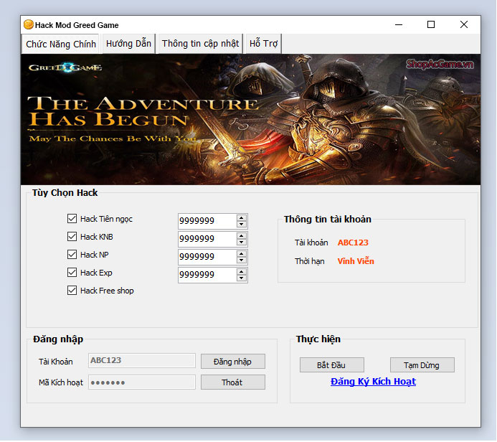Open the Đăng Ký Kích Hoạt link
The height and width of the screenshot is (442, 497).
(373, 382)
